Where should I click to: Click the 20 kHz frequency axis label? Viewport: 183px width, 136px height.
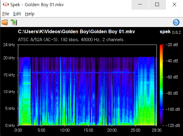tap(9, 58)
